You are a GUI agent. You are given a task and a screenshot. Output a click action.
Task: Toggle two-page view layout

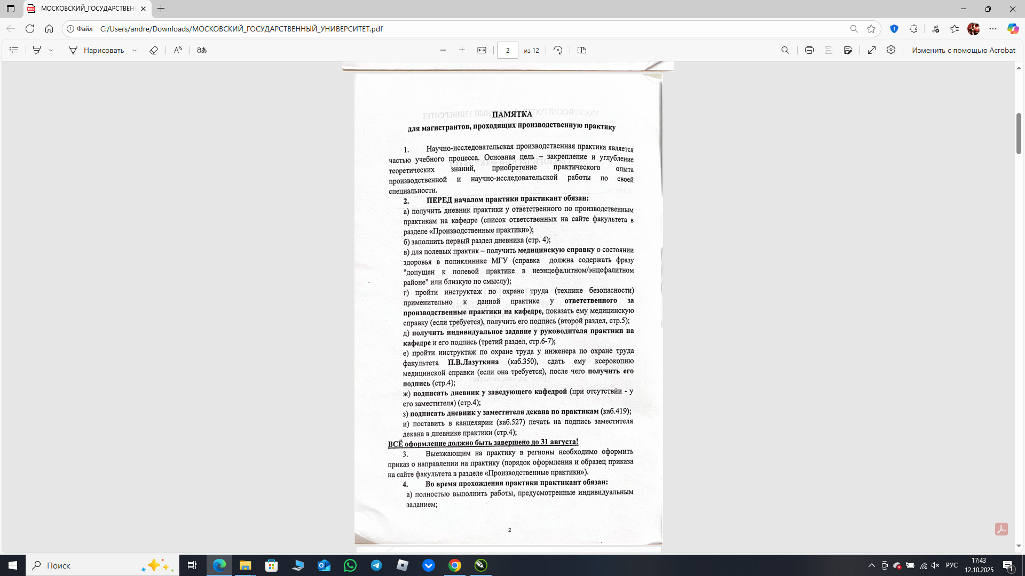(581, 50)
